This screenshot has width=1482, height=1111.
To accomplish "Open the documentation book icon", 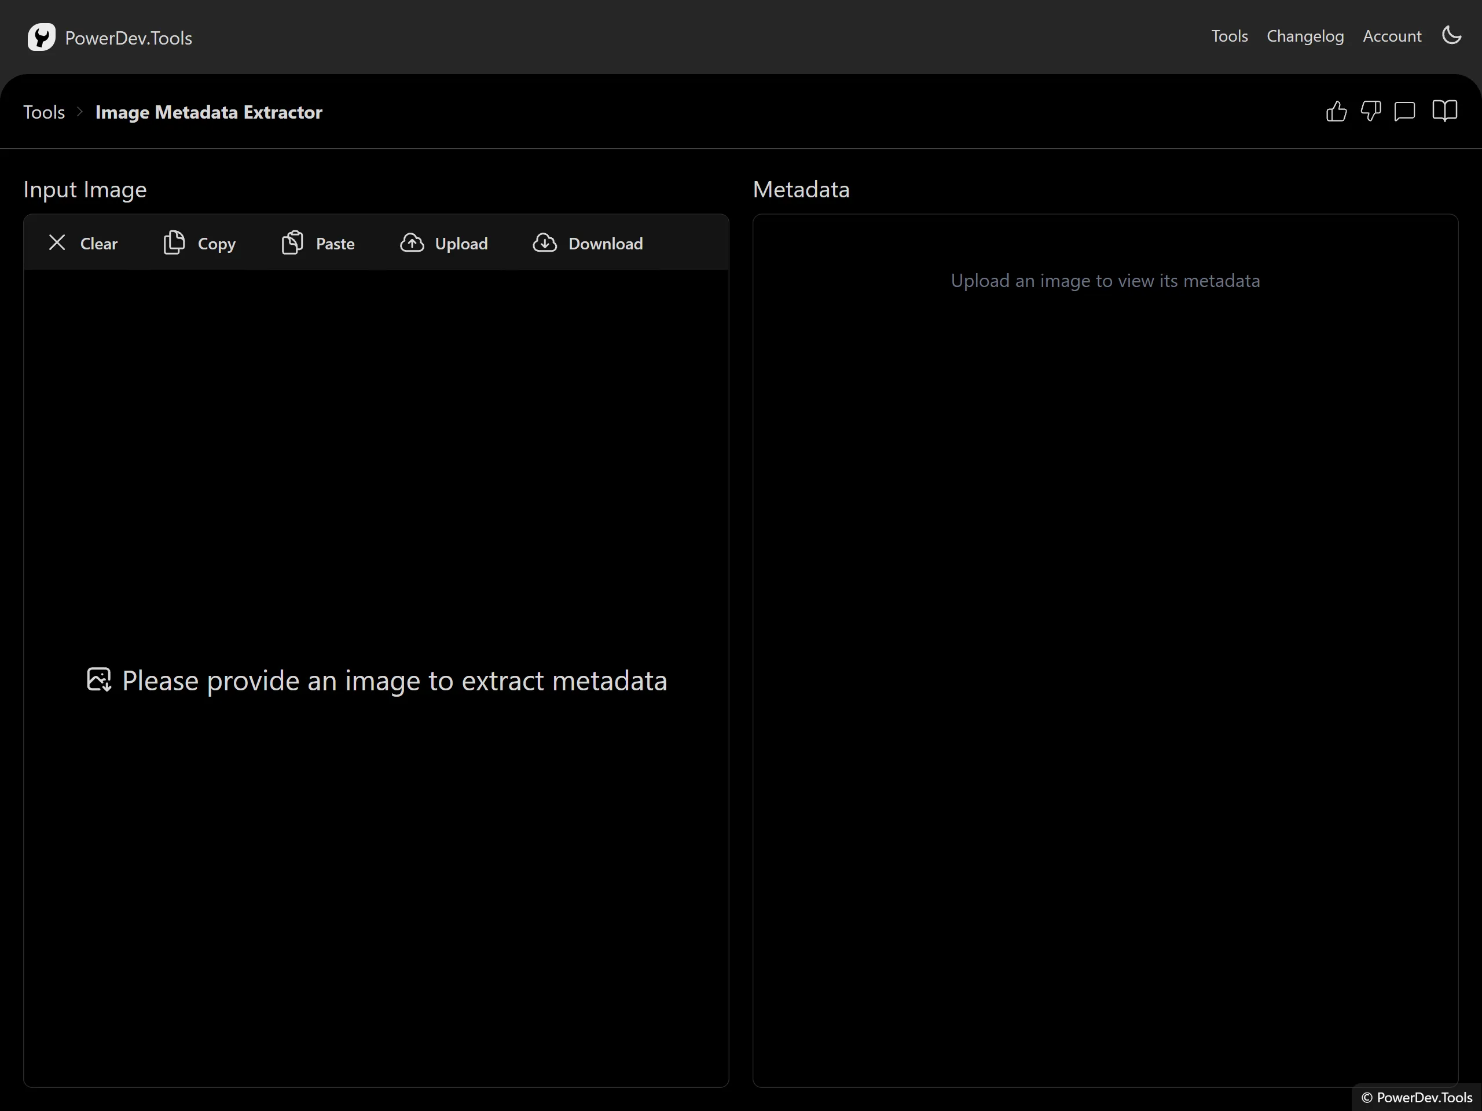I will 1444,111.
